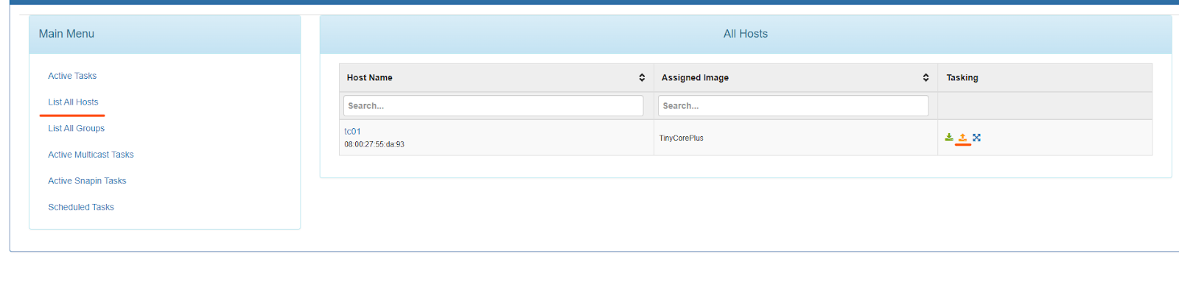Click the blue multicast arrows icon for tc01

976,138
